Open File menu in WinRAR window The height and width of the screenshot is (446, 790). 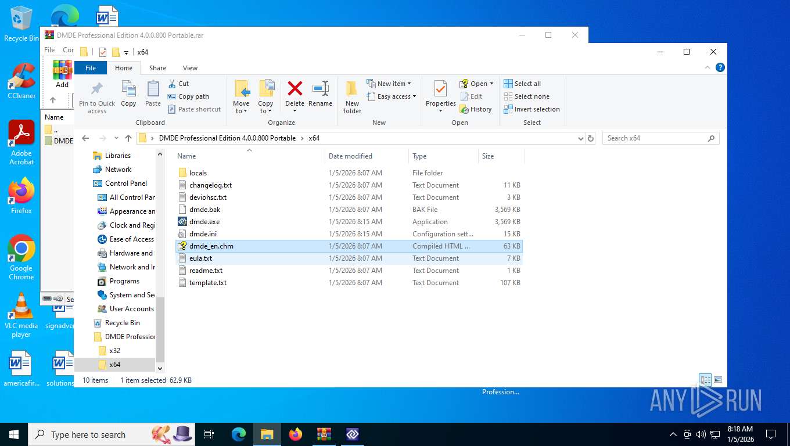(49, 50)
